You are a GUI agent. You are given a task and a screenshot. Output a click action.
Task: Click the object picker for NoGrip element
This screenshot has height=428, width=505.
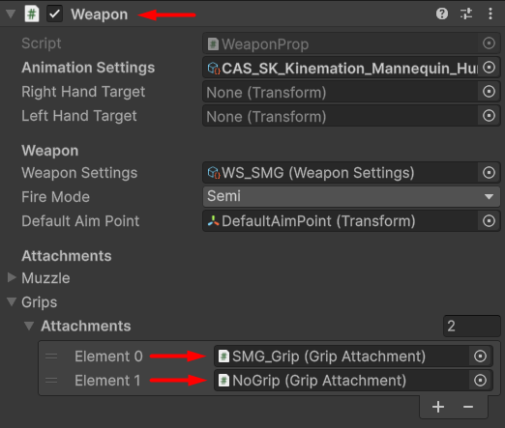tap(480, 381)
